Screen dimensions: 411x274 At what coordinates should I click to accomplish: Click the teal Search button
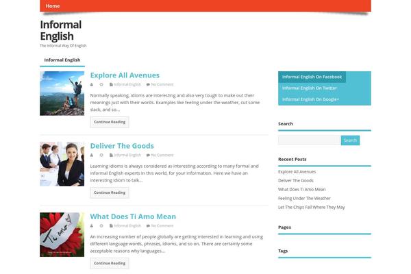pyautogui.click(x=350, y=140)
